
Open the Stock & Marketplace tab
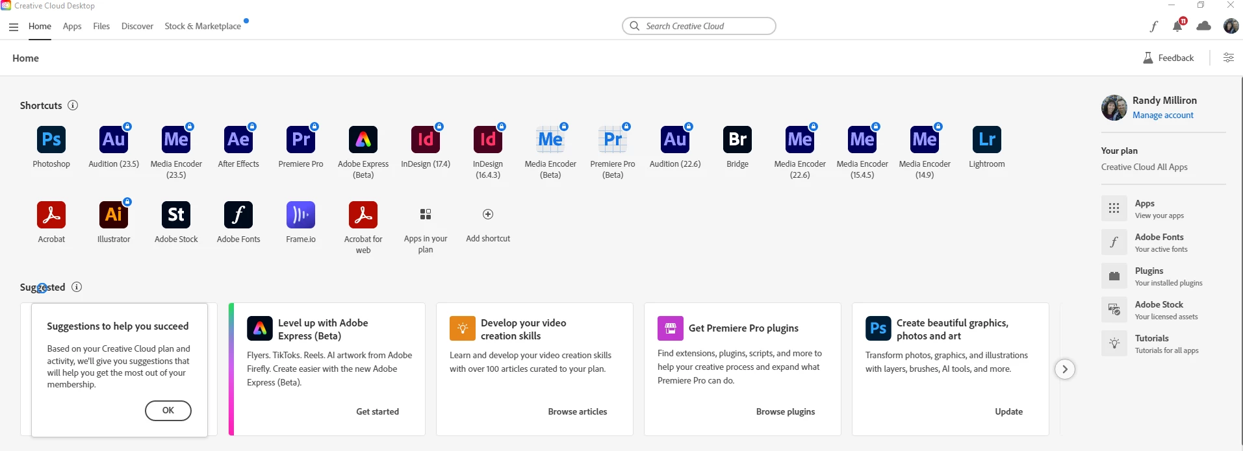[x=203, y=26]
